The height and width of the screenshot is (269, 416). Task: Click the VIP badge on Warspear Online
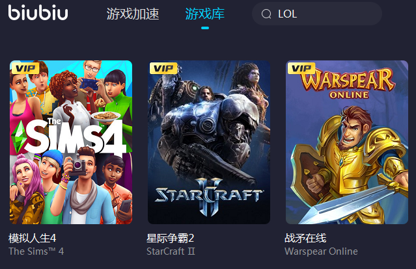(301, 68)
